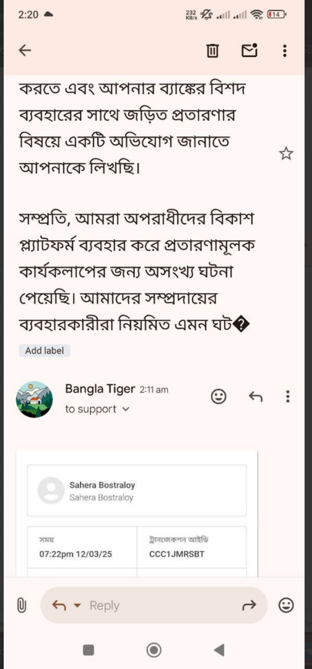Open reply type dropdown arrow

point(77,605)
